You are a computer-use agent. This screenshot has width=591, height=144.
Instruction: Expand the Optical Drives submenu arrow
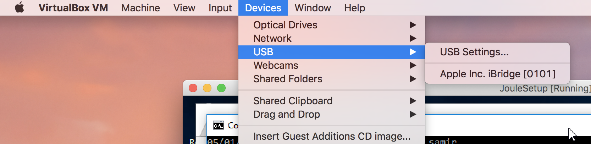click(x=413, y=25)
